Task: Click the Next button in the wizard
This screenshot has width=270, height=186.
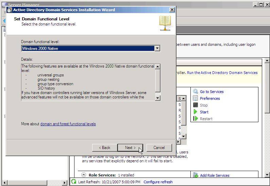Action: coord(130,148)
